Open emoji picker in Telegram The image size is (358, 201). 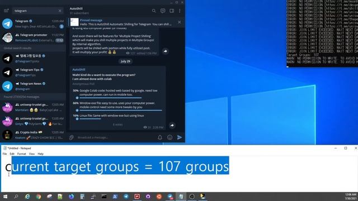point(169,137)
